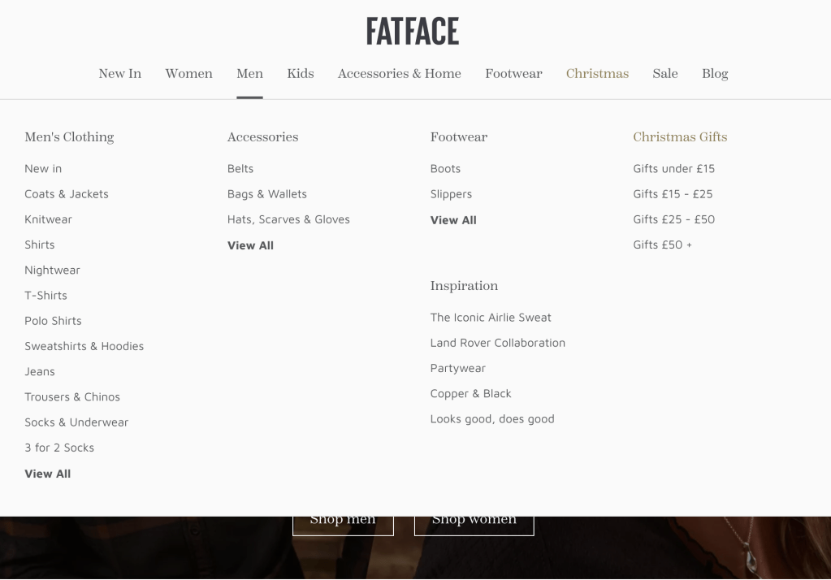Open the Land Rover Collaboration link
The width and height of the screenshot is (831, 580).
(497, 343)
